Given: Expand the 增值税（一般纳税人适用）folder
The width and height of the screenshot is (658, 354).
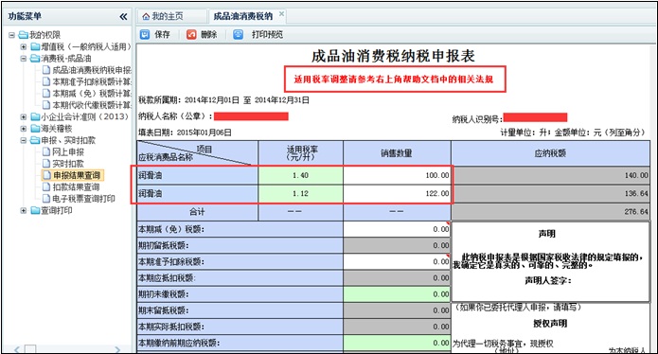Looking at the screenshot, I should [x=24, y=46].
